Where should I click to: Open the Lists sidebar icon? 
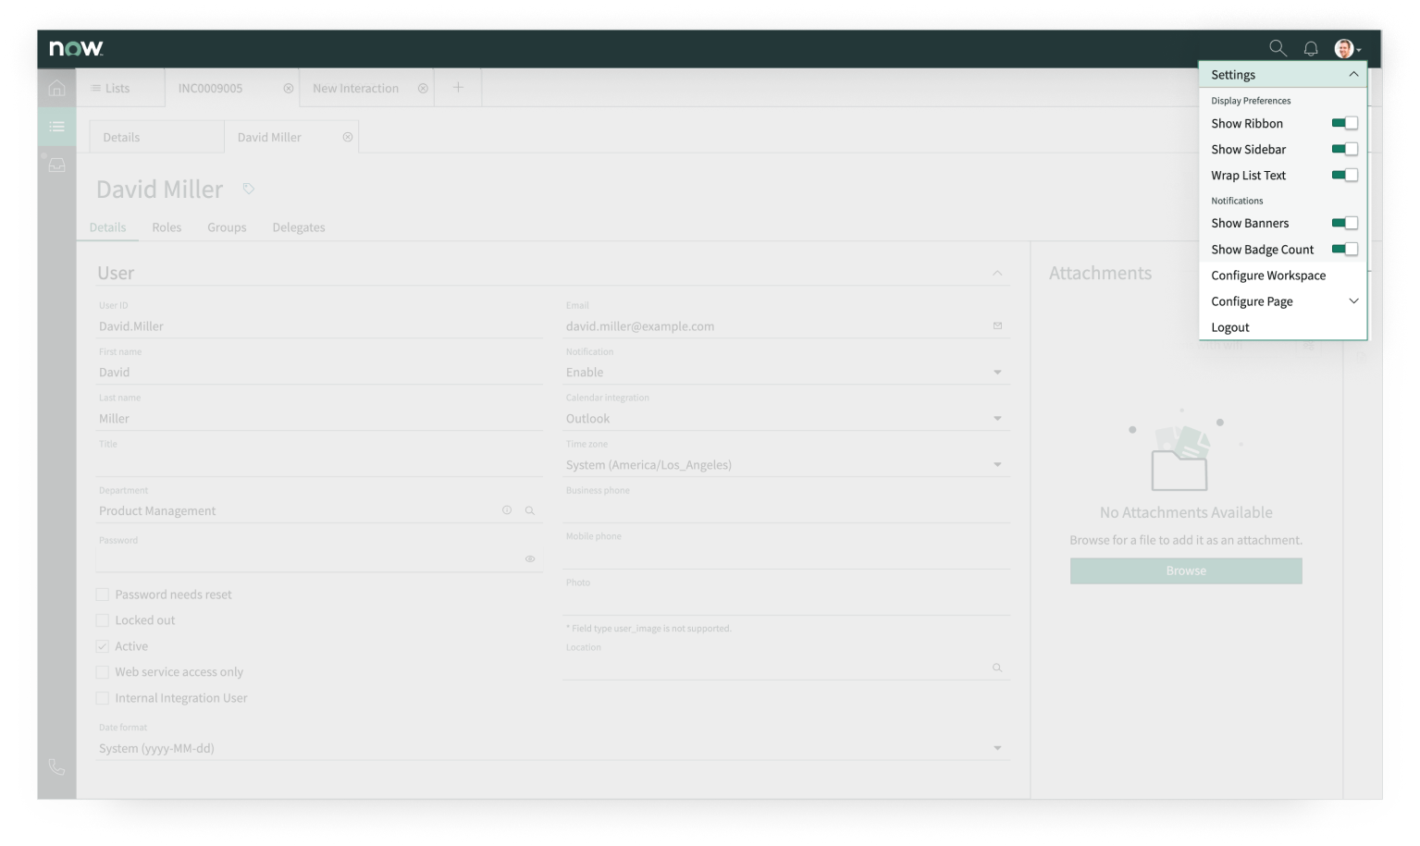56,127
